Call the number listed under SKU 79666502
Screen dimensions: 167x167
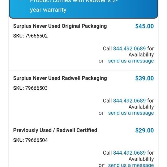coord(129,49)
